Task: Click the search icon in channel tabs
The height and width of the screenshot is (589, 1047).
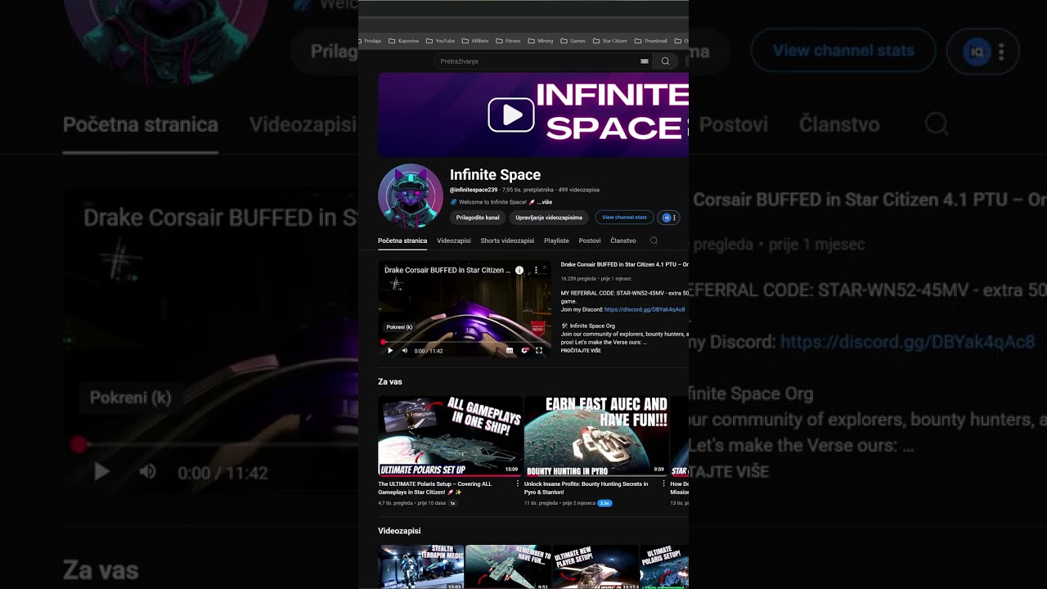Action: tap(654, 241)
